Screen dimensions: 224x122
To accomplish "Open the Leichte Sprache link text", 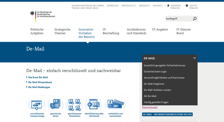I will (193, 7).
